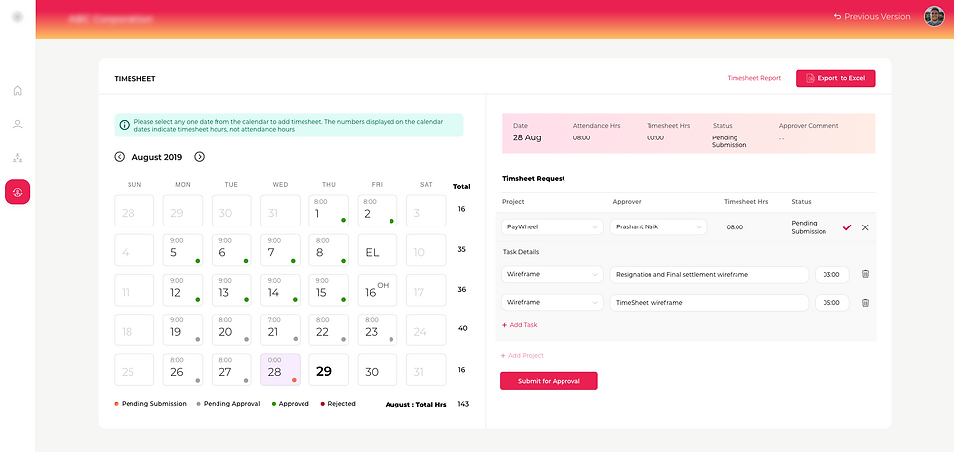
Task: Export timesheet to Excel
Action: (835, 78)
